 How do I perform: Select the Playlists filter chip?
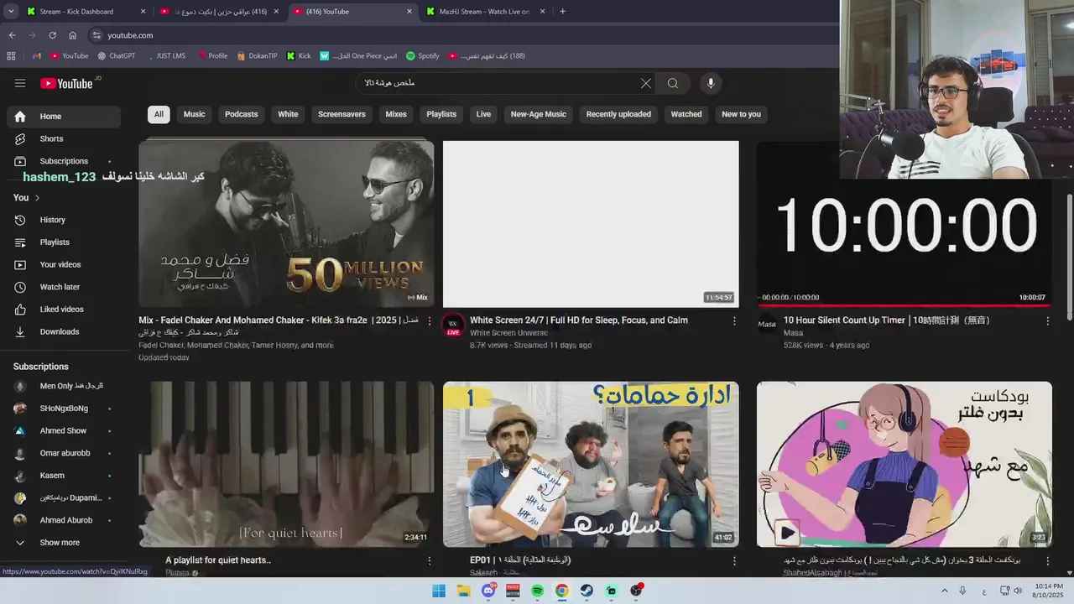click(x=441, y=114)
